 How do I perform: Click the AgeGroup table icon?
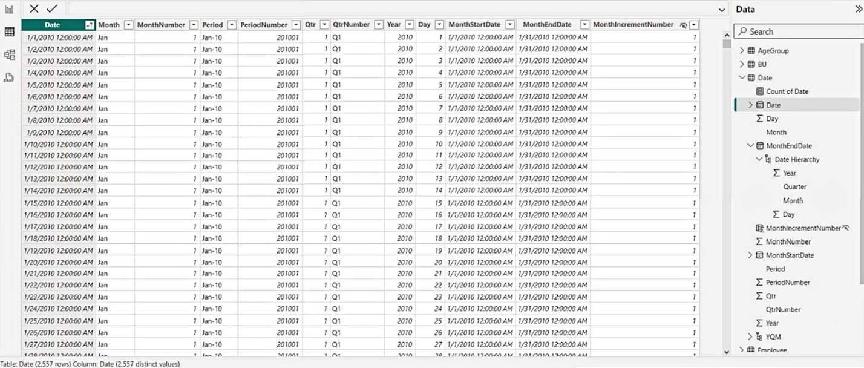[x=751, y=51]
